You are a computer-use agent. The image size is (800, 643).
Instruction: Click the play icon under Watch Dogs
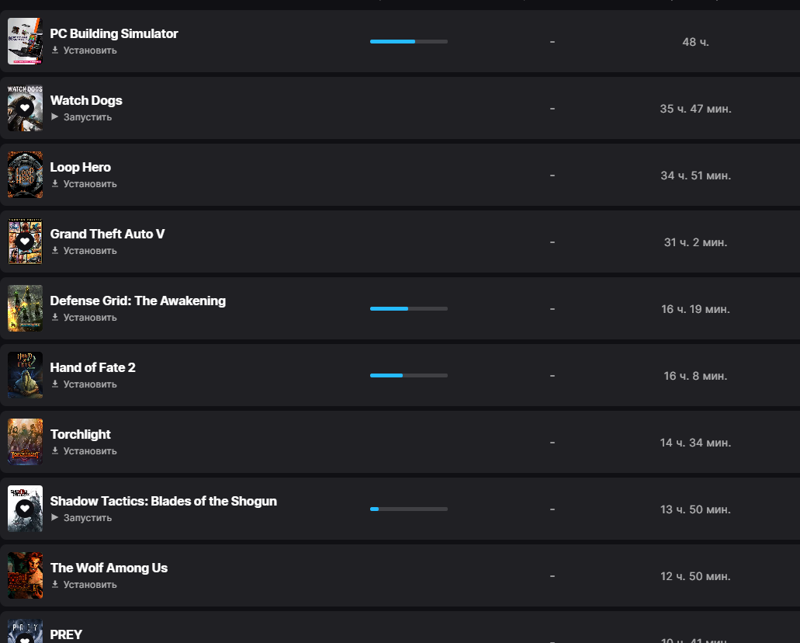pos(55,117)
